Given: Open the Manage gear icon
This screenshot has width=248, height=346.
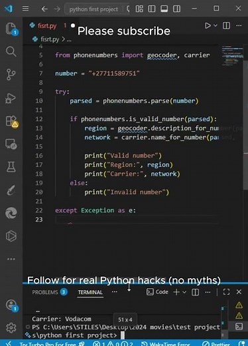Looking at the screenshot, I should [x=11, y=327].
